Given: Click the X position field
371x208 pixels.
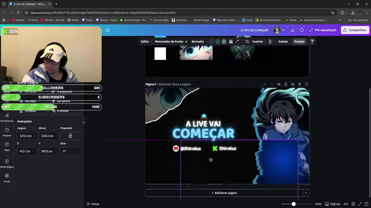Looking at the screenshot, I should 27,151.
